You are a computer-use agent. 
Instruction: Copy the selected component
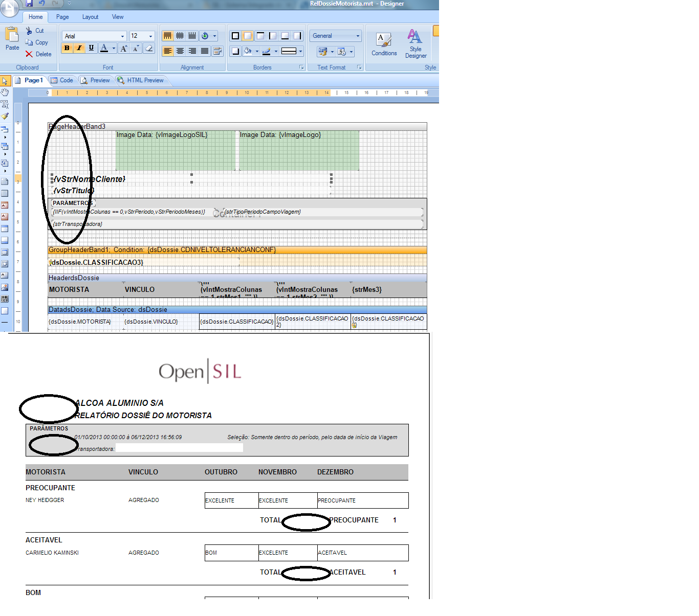37,42
